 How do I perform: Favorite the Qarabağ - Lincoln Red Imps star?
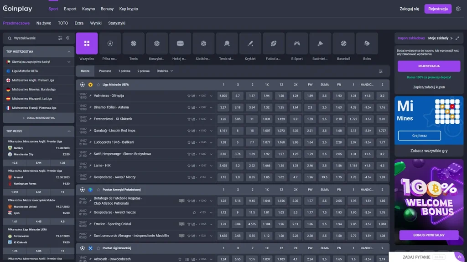tap(189, 131)
